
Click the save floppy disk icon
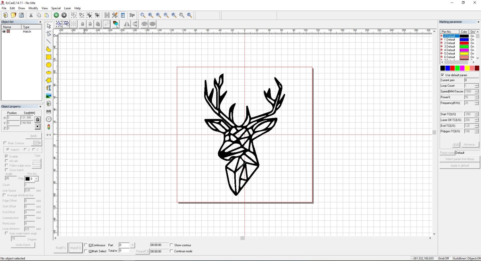tap(21, 15)
